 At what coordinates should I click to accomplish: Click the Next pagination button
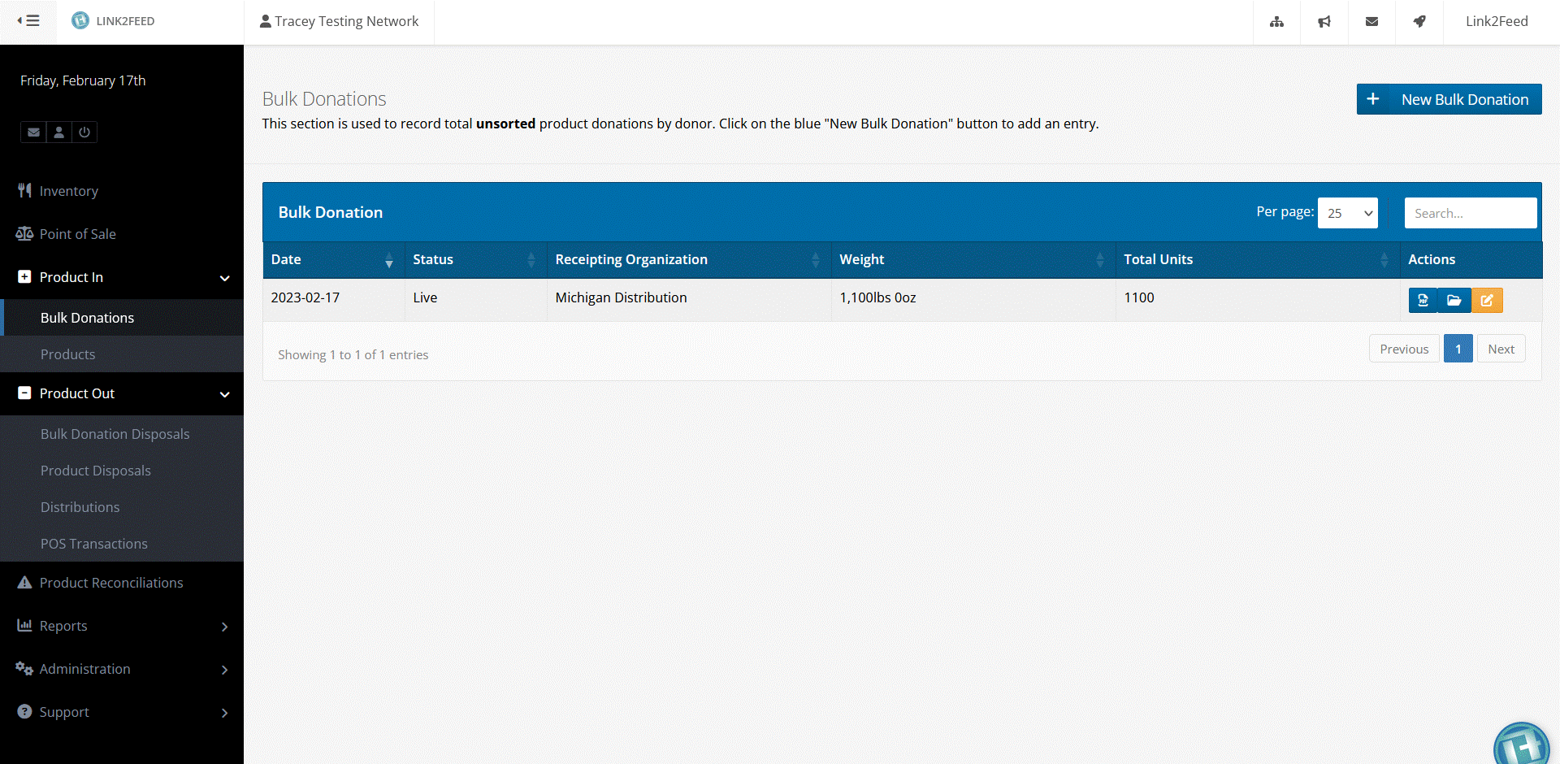coord(1501,349)
